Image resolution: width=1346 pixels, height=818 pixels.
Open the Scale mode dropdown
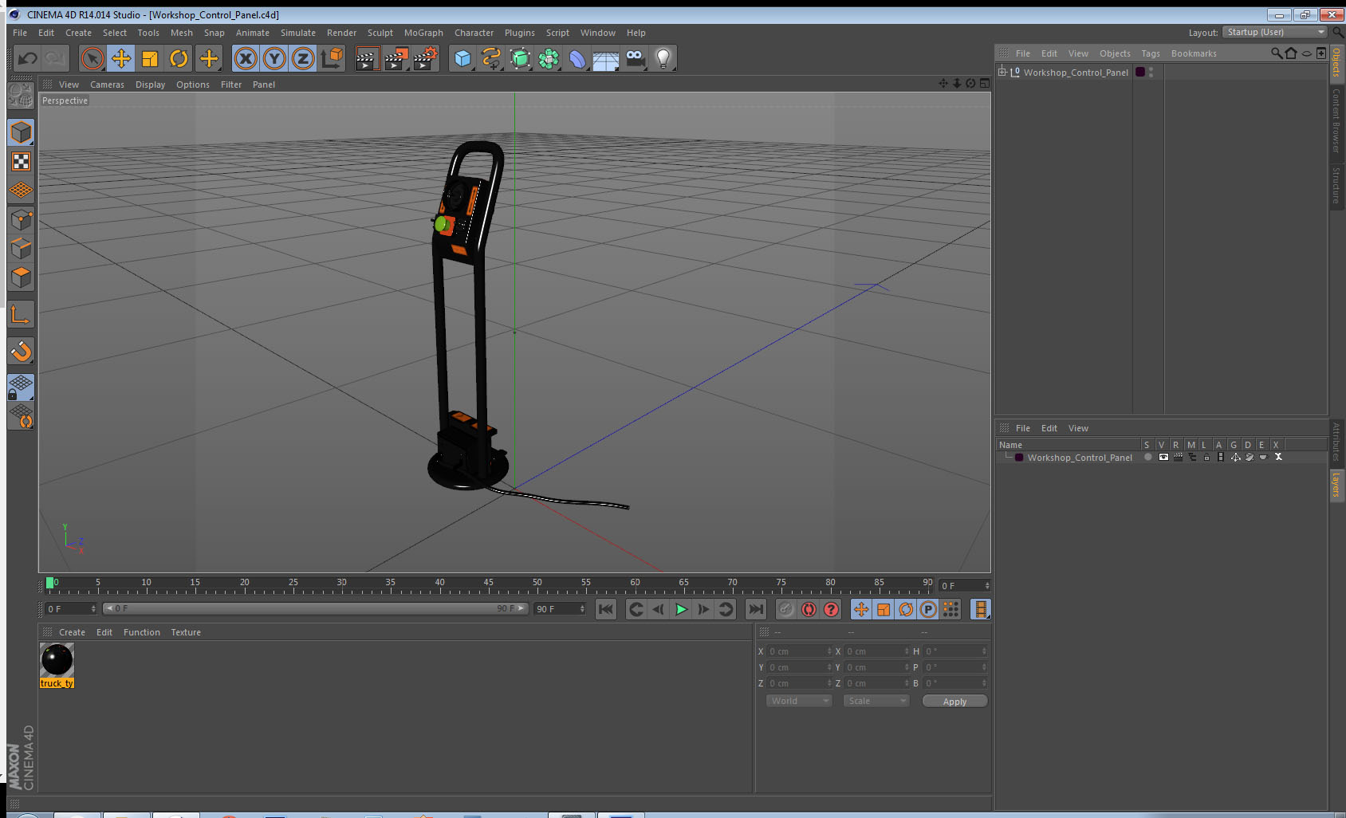coord(876,701)
